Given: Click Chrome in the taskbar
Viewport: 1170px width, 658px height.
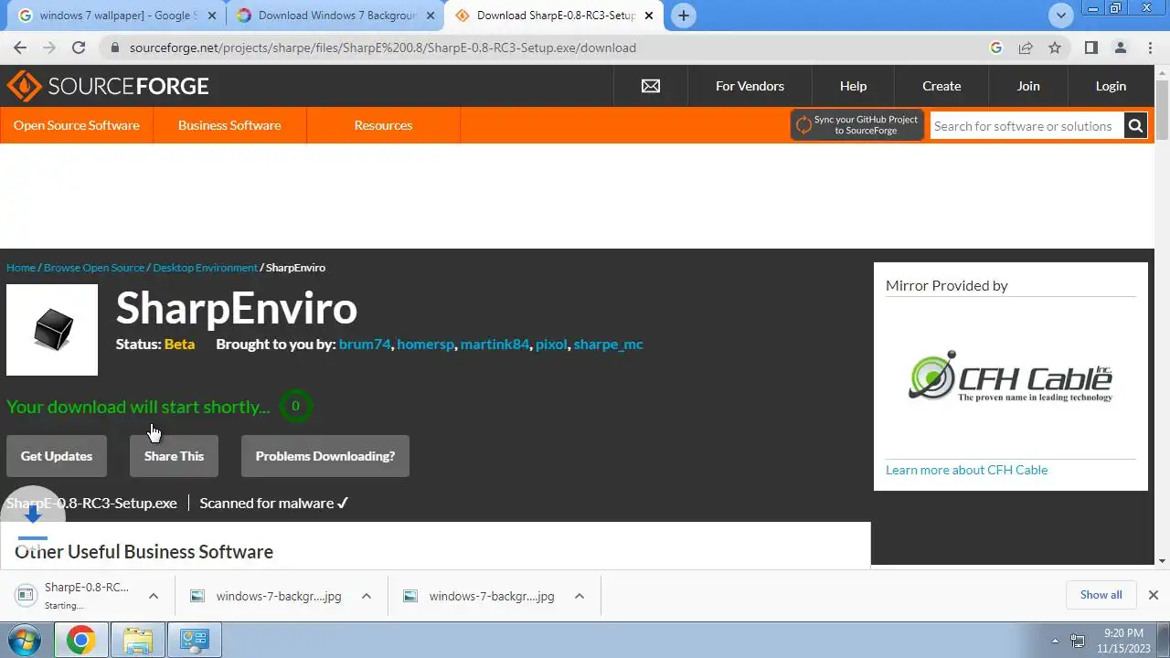Looking at the screenshot, I should click(80, 640).
